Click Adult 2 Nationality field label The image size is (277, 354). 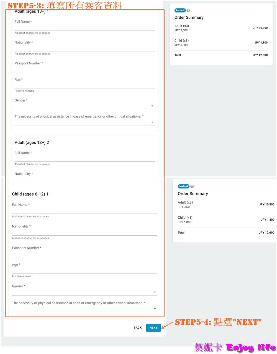coord(24,174)
